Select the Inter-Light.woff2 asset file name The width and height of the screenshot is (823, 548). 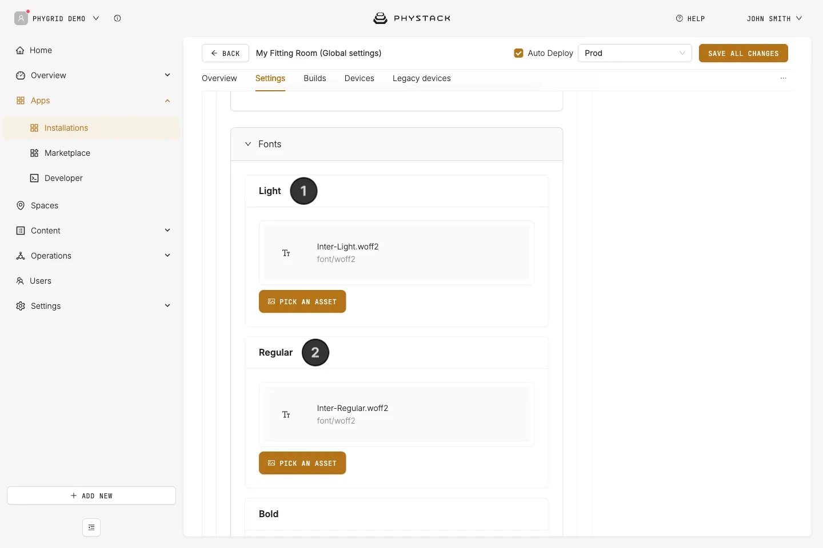tap(348, 247)
